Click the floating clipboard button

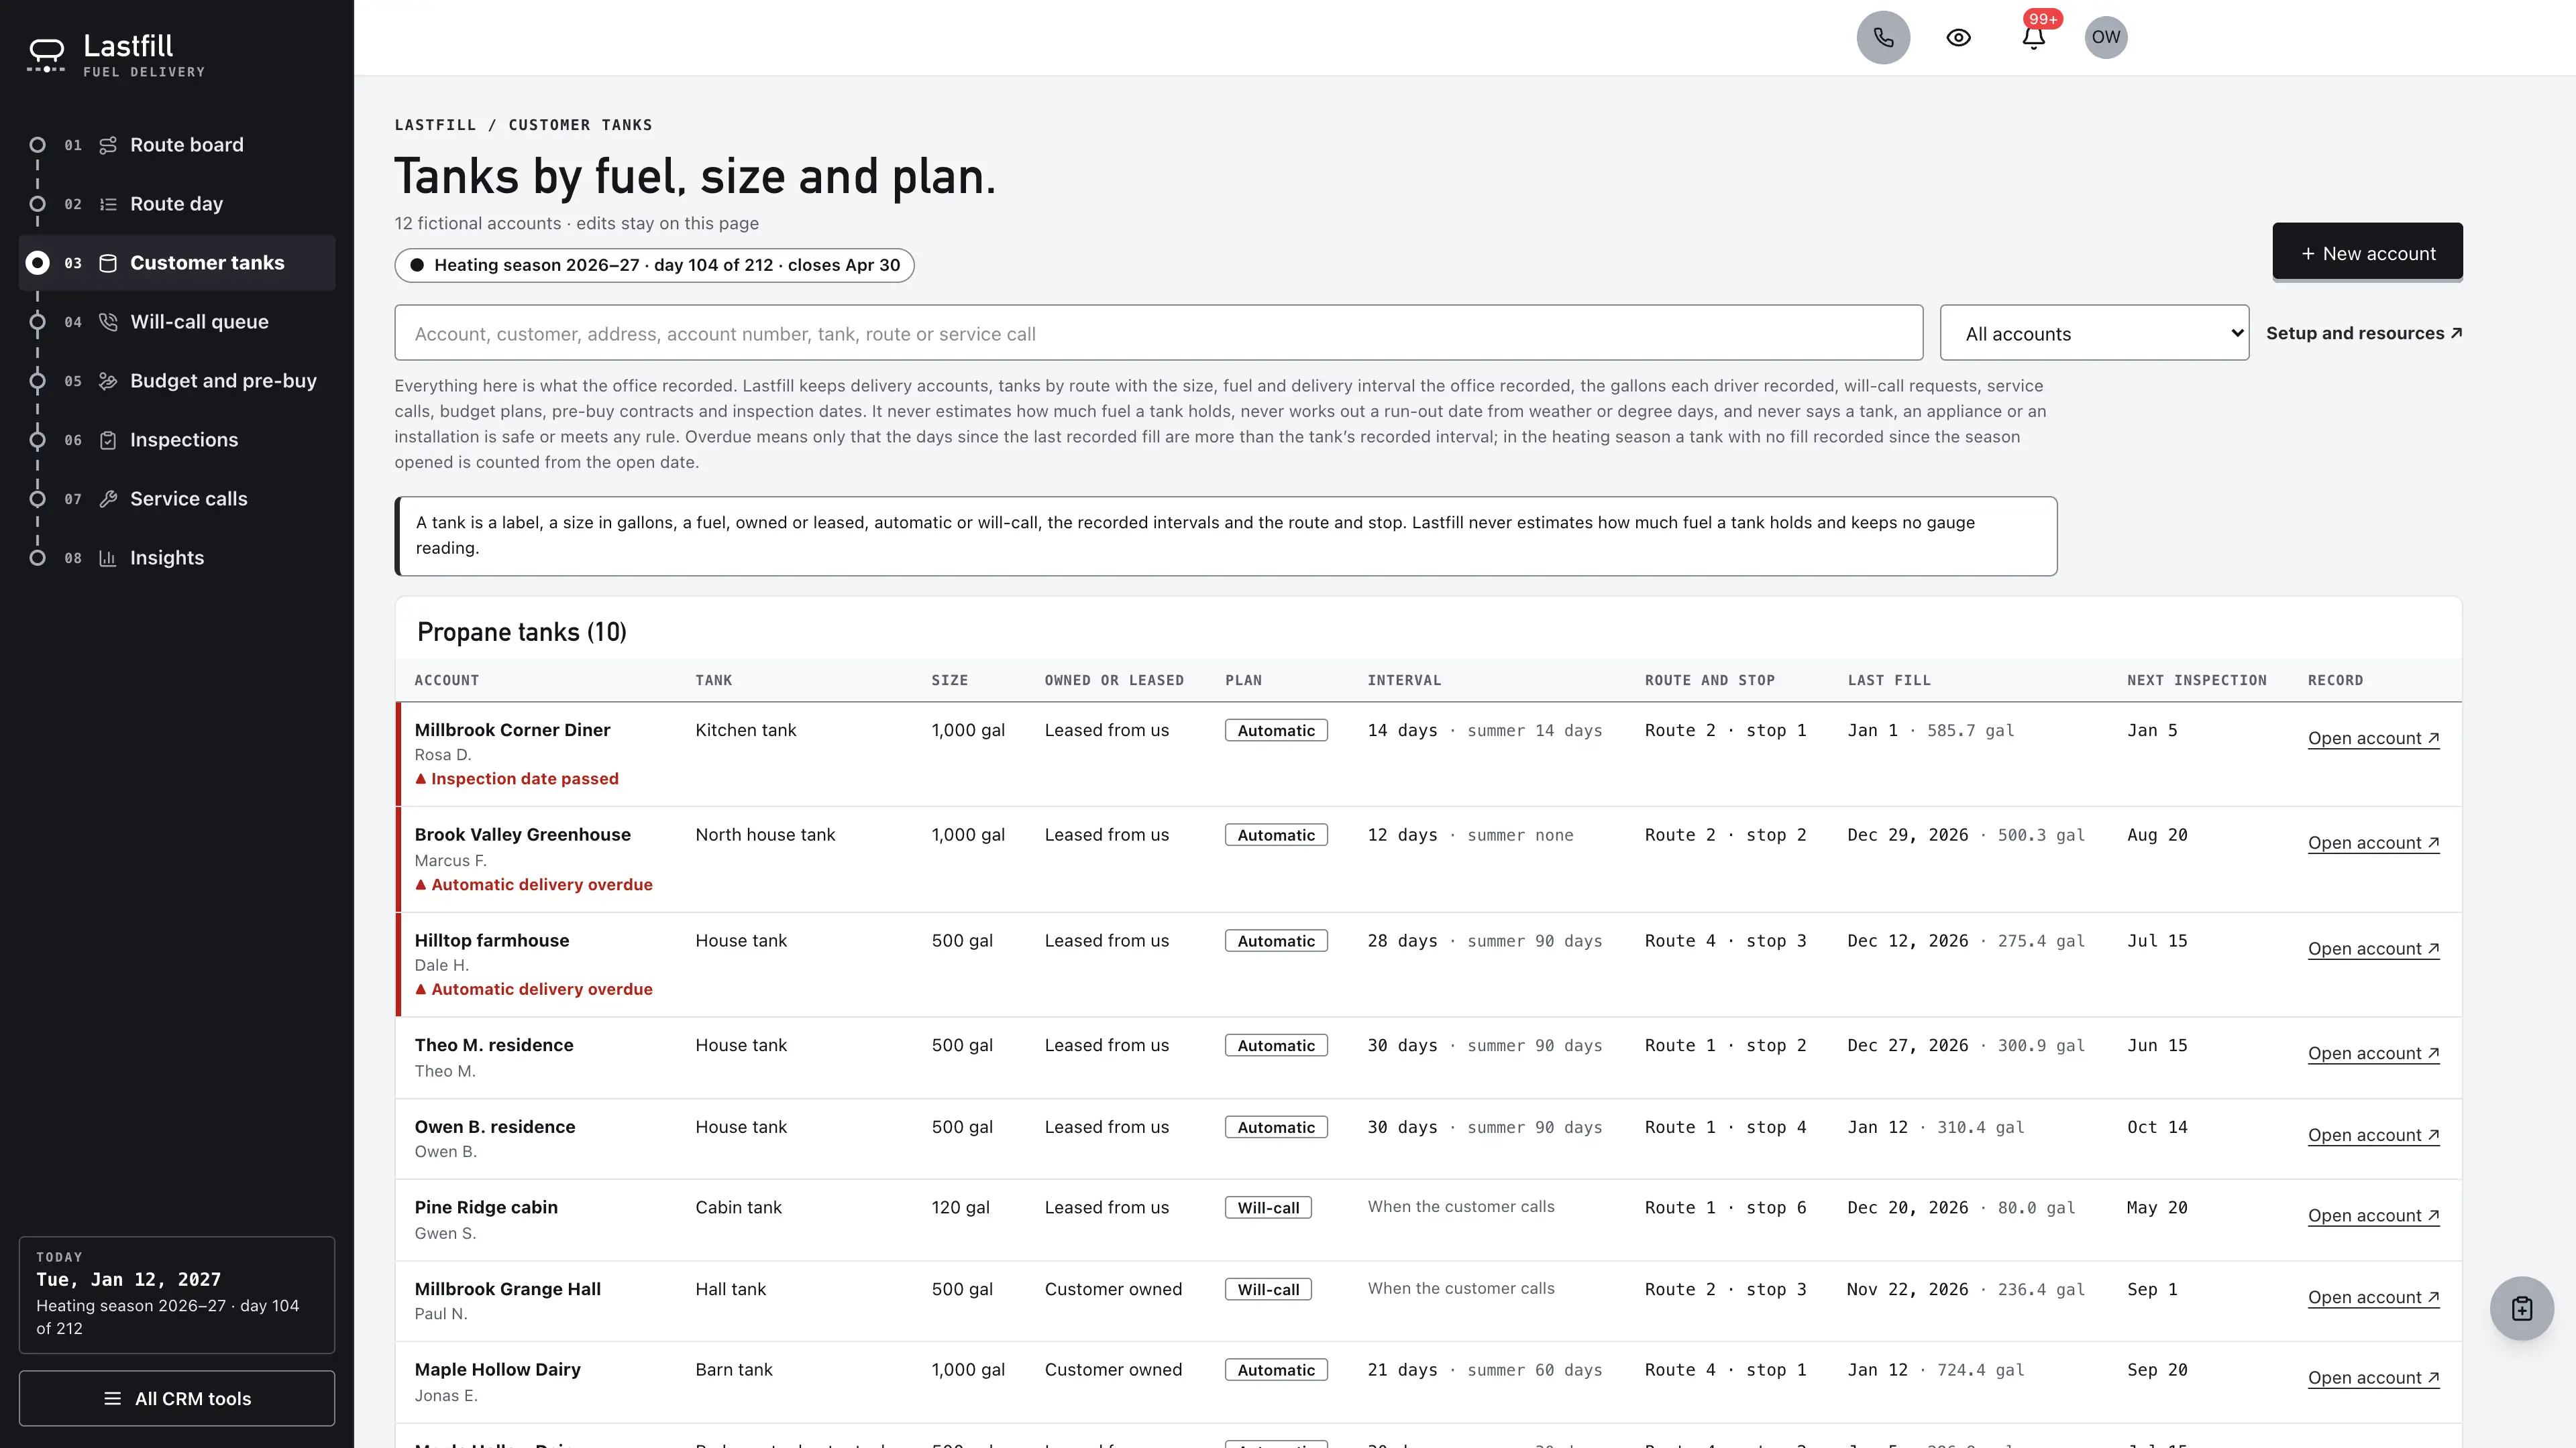[x=2522, y=1308]
